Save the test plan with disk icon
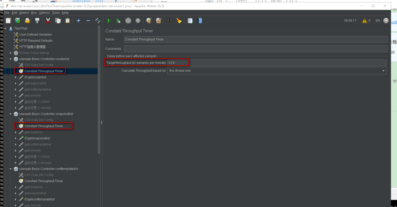The image size is (397, 207). [37, 21]
